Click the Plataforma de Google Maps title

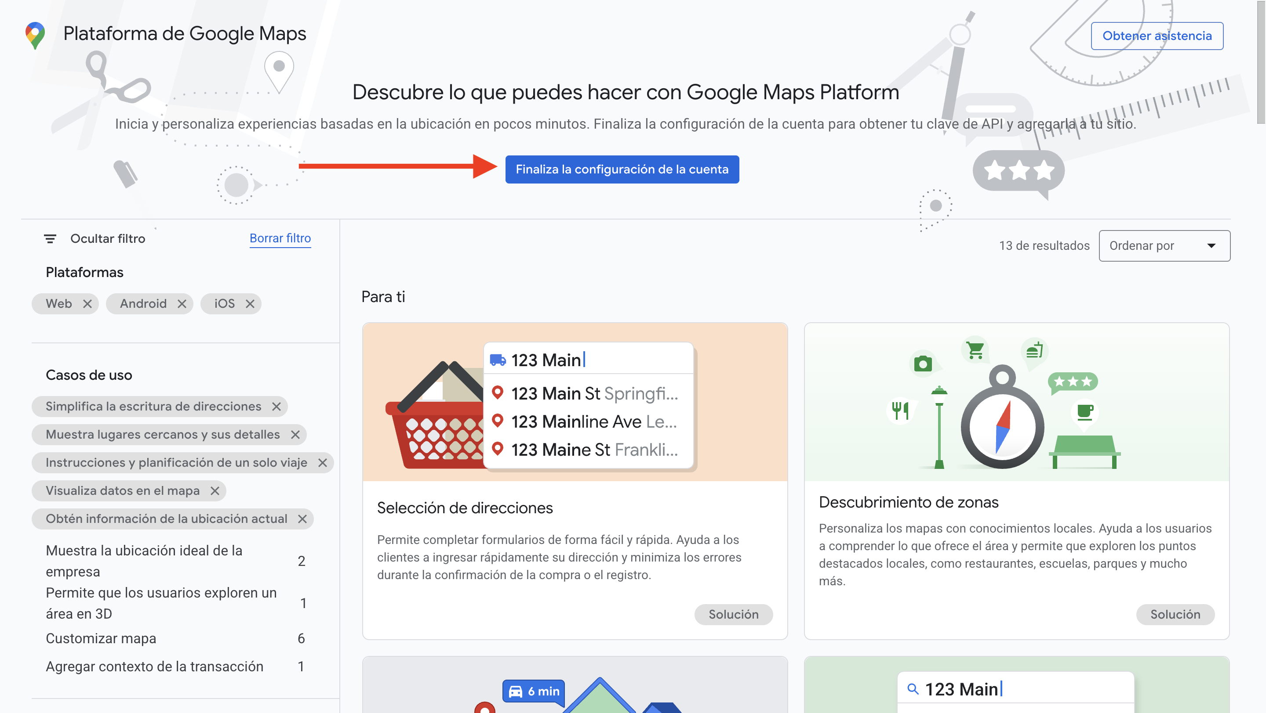click(185, 34)
